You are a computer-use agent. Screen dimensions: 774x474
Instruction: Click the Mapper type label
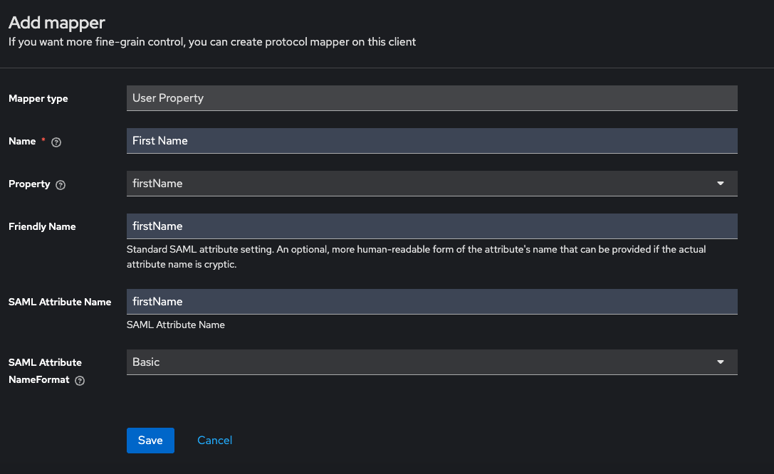[x=38, y=99]
